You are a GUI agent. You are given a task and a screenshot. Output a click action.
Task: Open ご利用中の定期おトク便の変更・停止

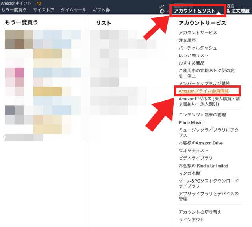206,73
